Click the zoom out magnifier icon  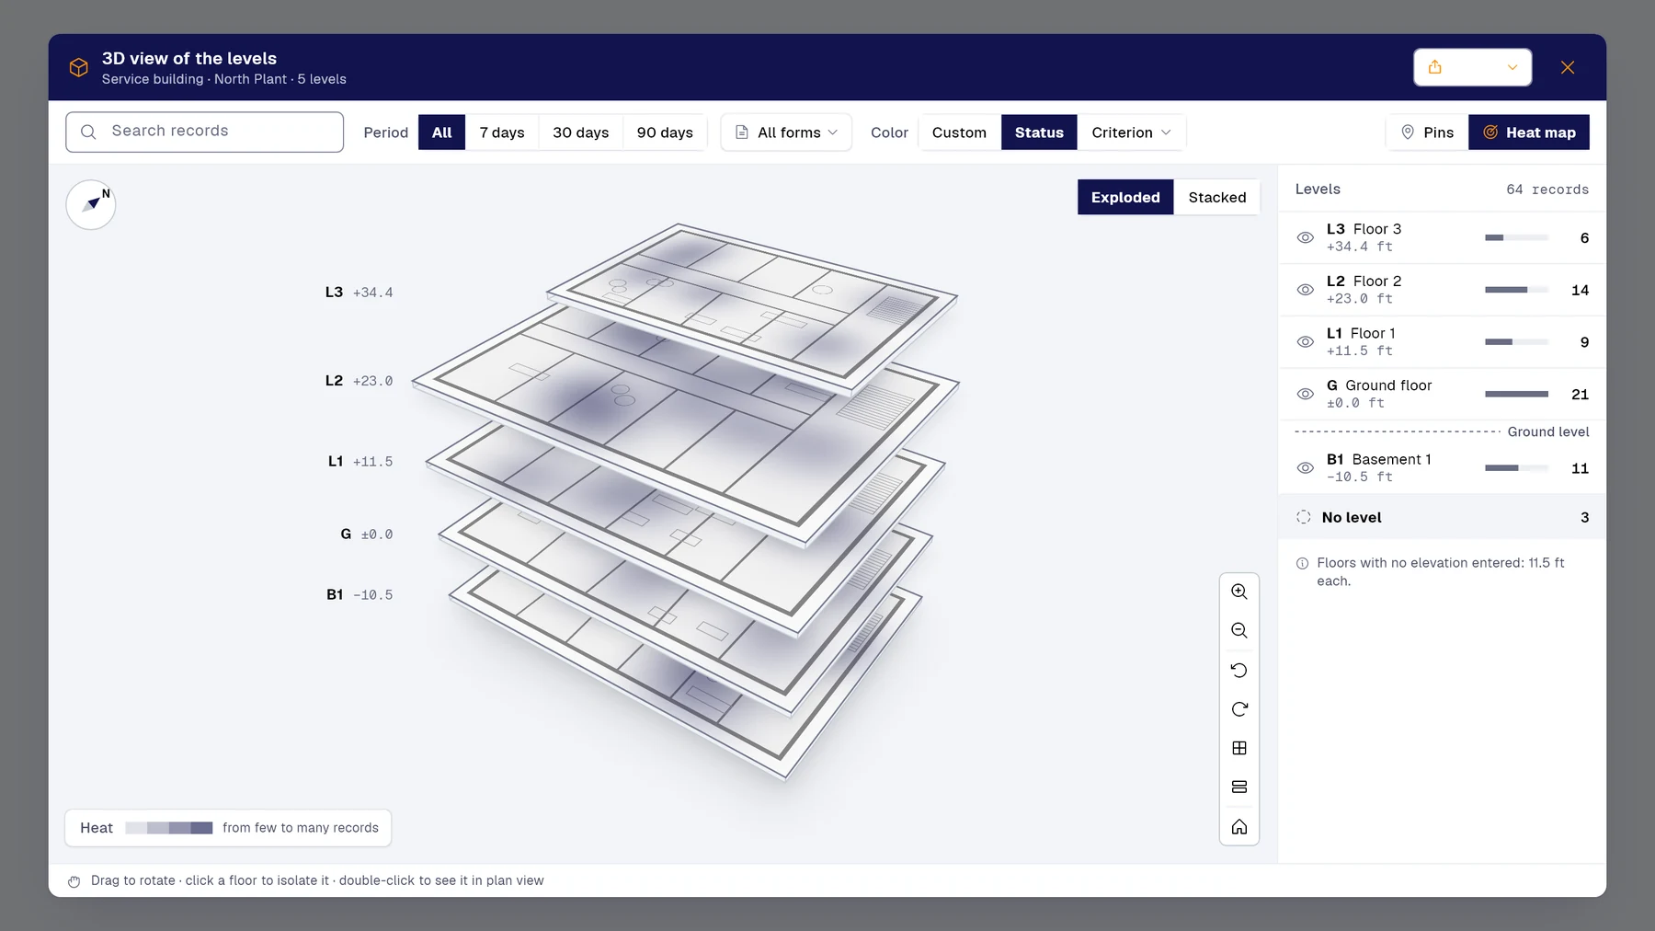point(1239,630)
